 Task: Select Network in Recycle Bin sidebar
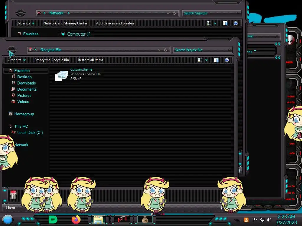point(22,145)
